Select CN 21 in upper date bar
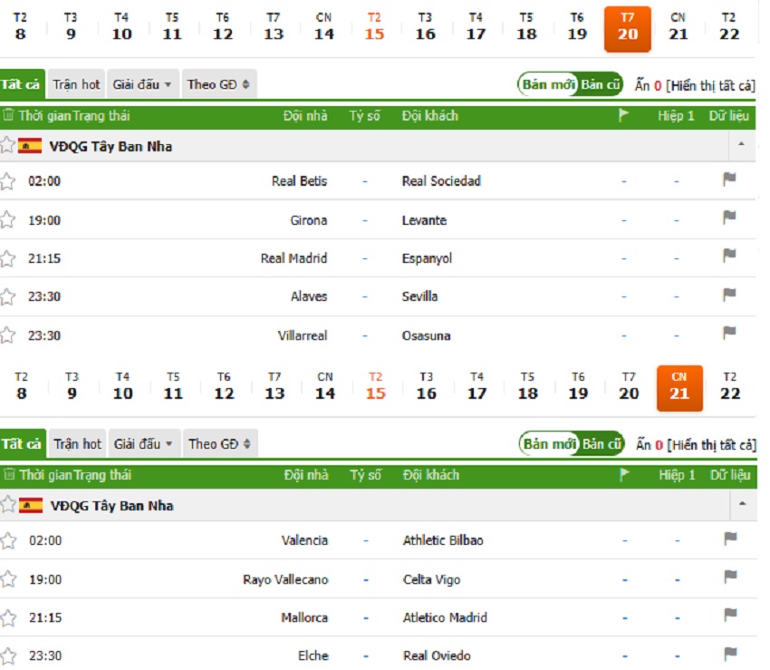This screenshot has width=770, height=670. pyautogui.click(x=679, y=27)
